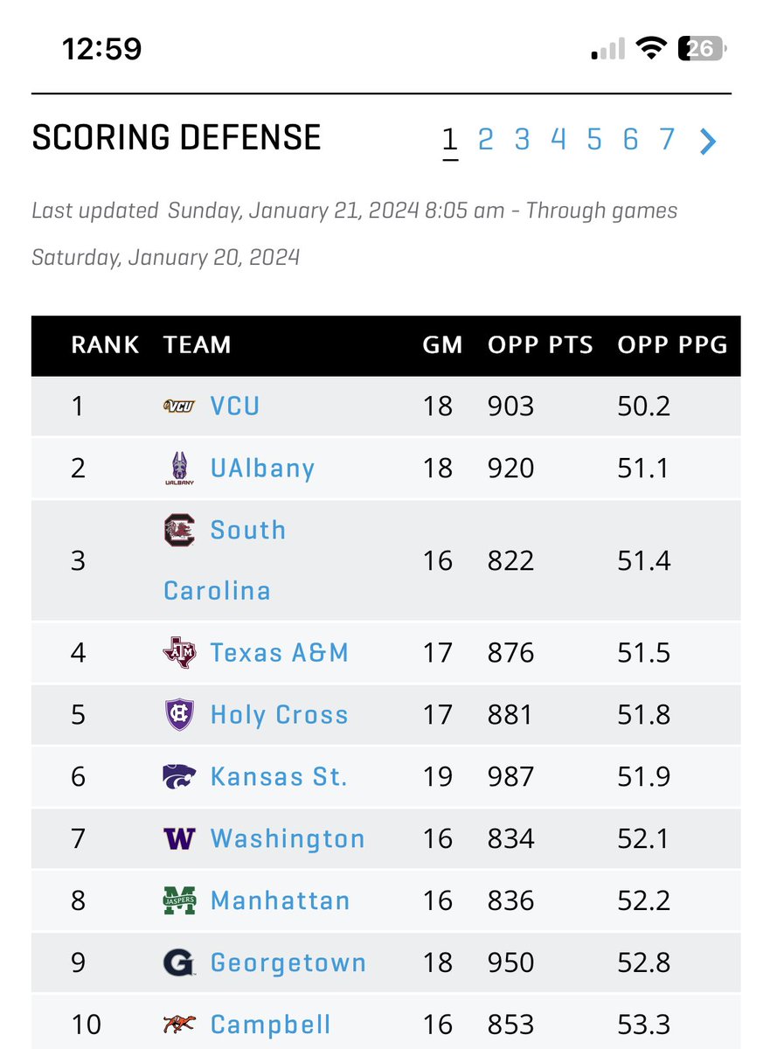Click the Washington W logo
The width and height of the screenshot is (763, 1049).
[178, 839]
